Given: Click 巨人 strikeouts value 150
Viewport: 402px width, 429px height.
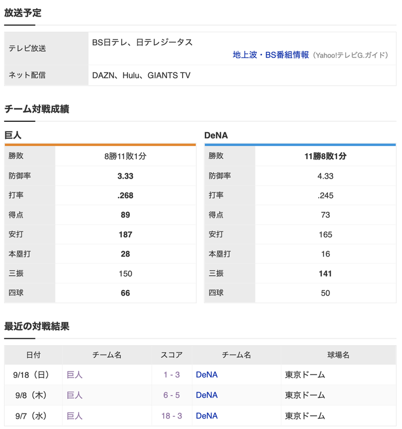Looking at the screenshot, I should point(125,273).
